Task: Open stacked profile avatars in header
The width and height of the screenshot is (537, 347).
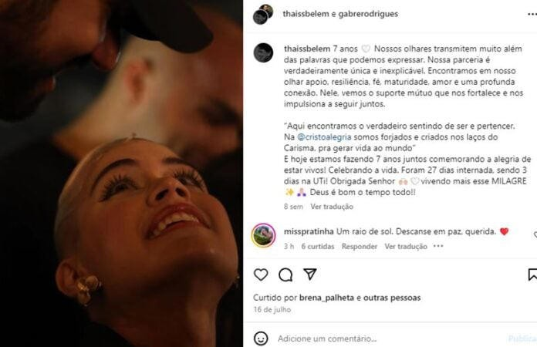Action: click(263, 15)
